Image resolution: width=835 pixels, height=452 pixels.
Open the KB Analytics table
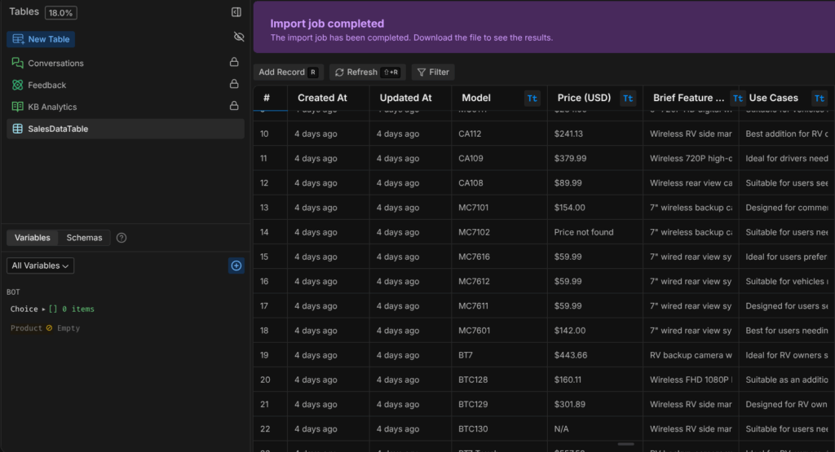[52, 107]
